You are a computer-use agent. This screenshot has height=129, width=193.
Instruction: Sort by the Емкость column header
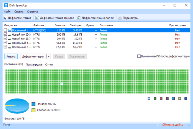pos(60,25)
